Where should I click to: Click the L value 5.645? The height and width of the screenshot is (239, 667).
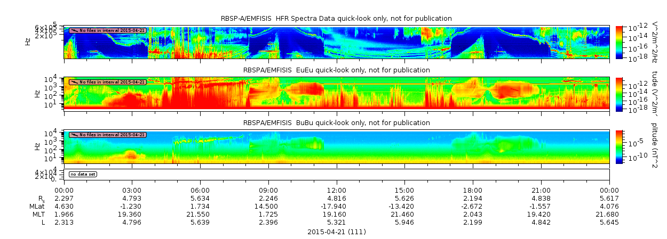click(609, 222)
